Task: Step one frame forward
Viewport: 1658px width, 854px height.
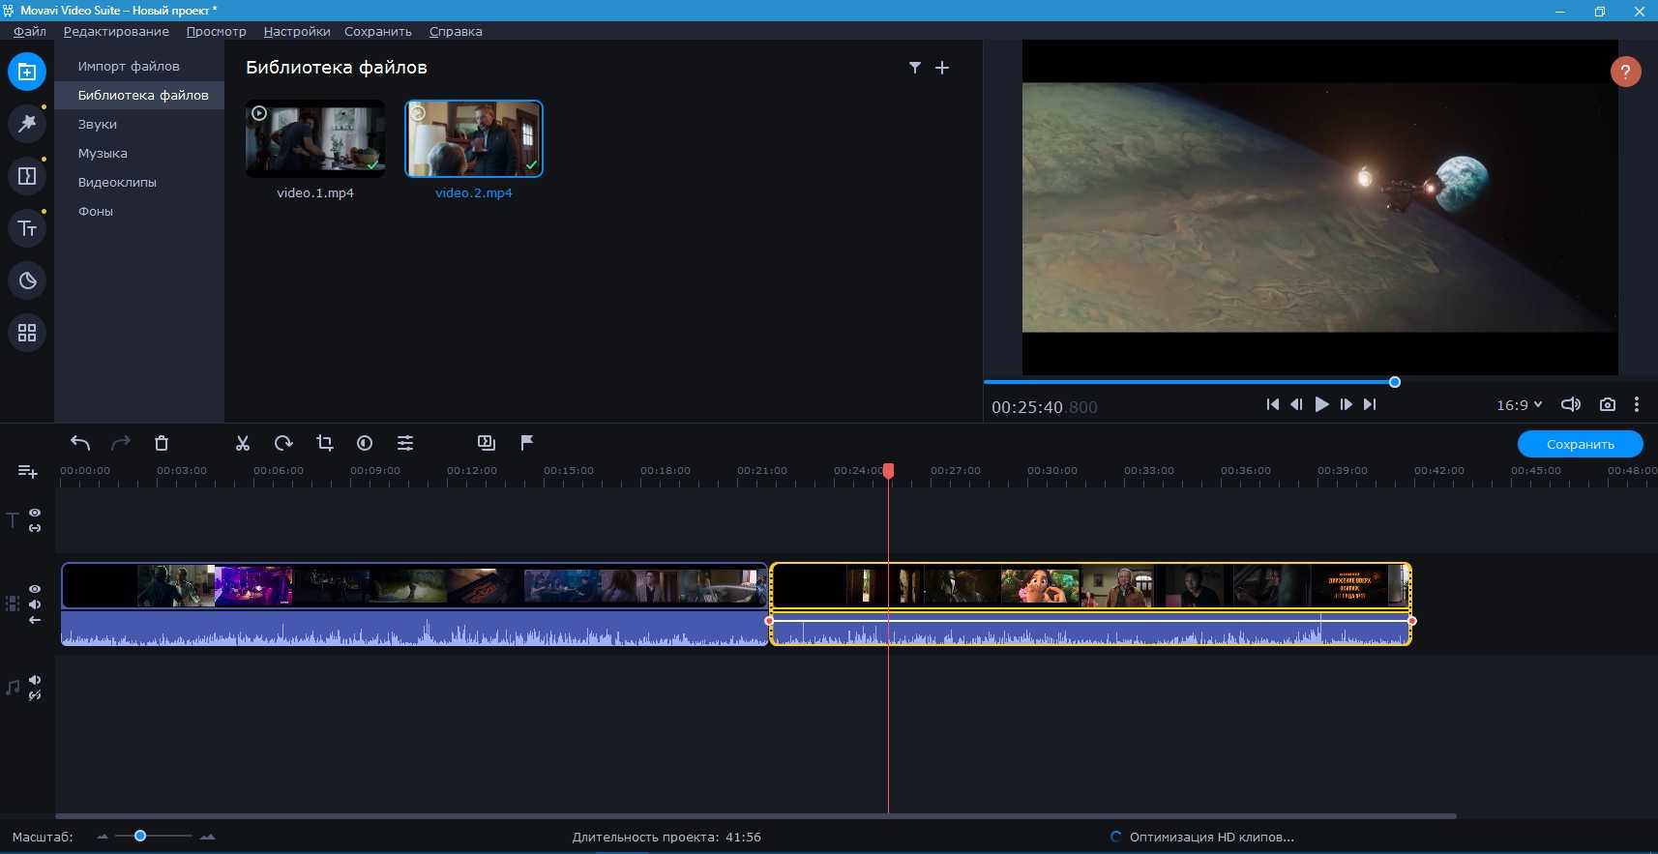Action: (x=1346, y=405)
